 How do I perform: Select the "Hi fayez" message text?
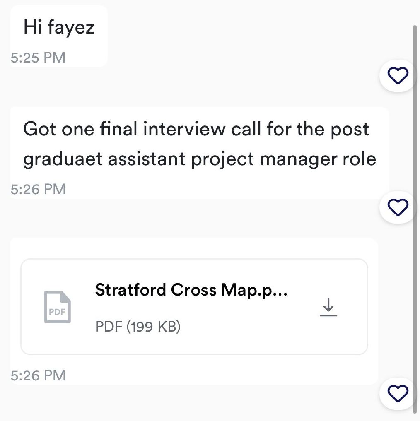[59, 27]
